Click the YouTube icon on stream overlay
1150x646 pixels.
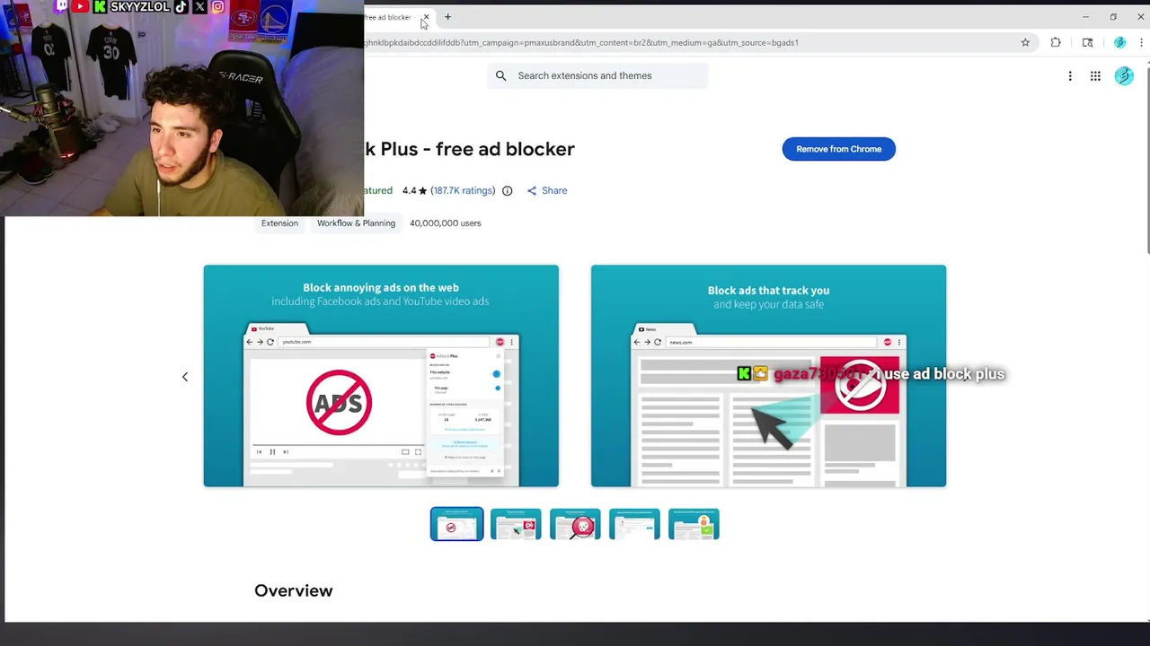tap(80, 6)
